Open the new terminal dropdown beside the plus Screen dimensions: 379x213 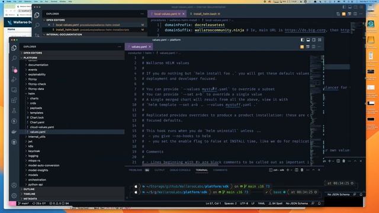click(291, 170)
